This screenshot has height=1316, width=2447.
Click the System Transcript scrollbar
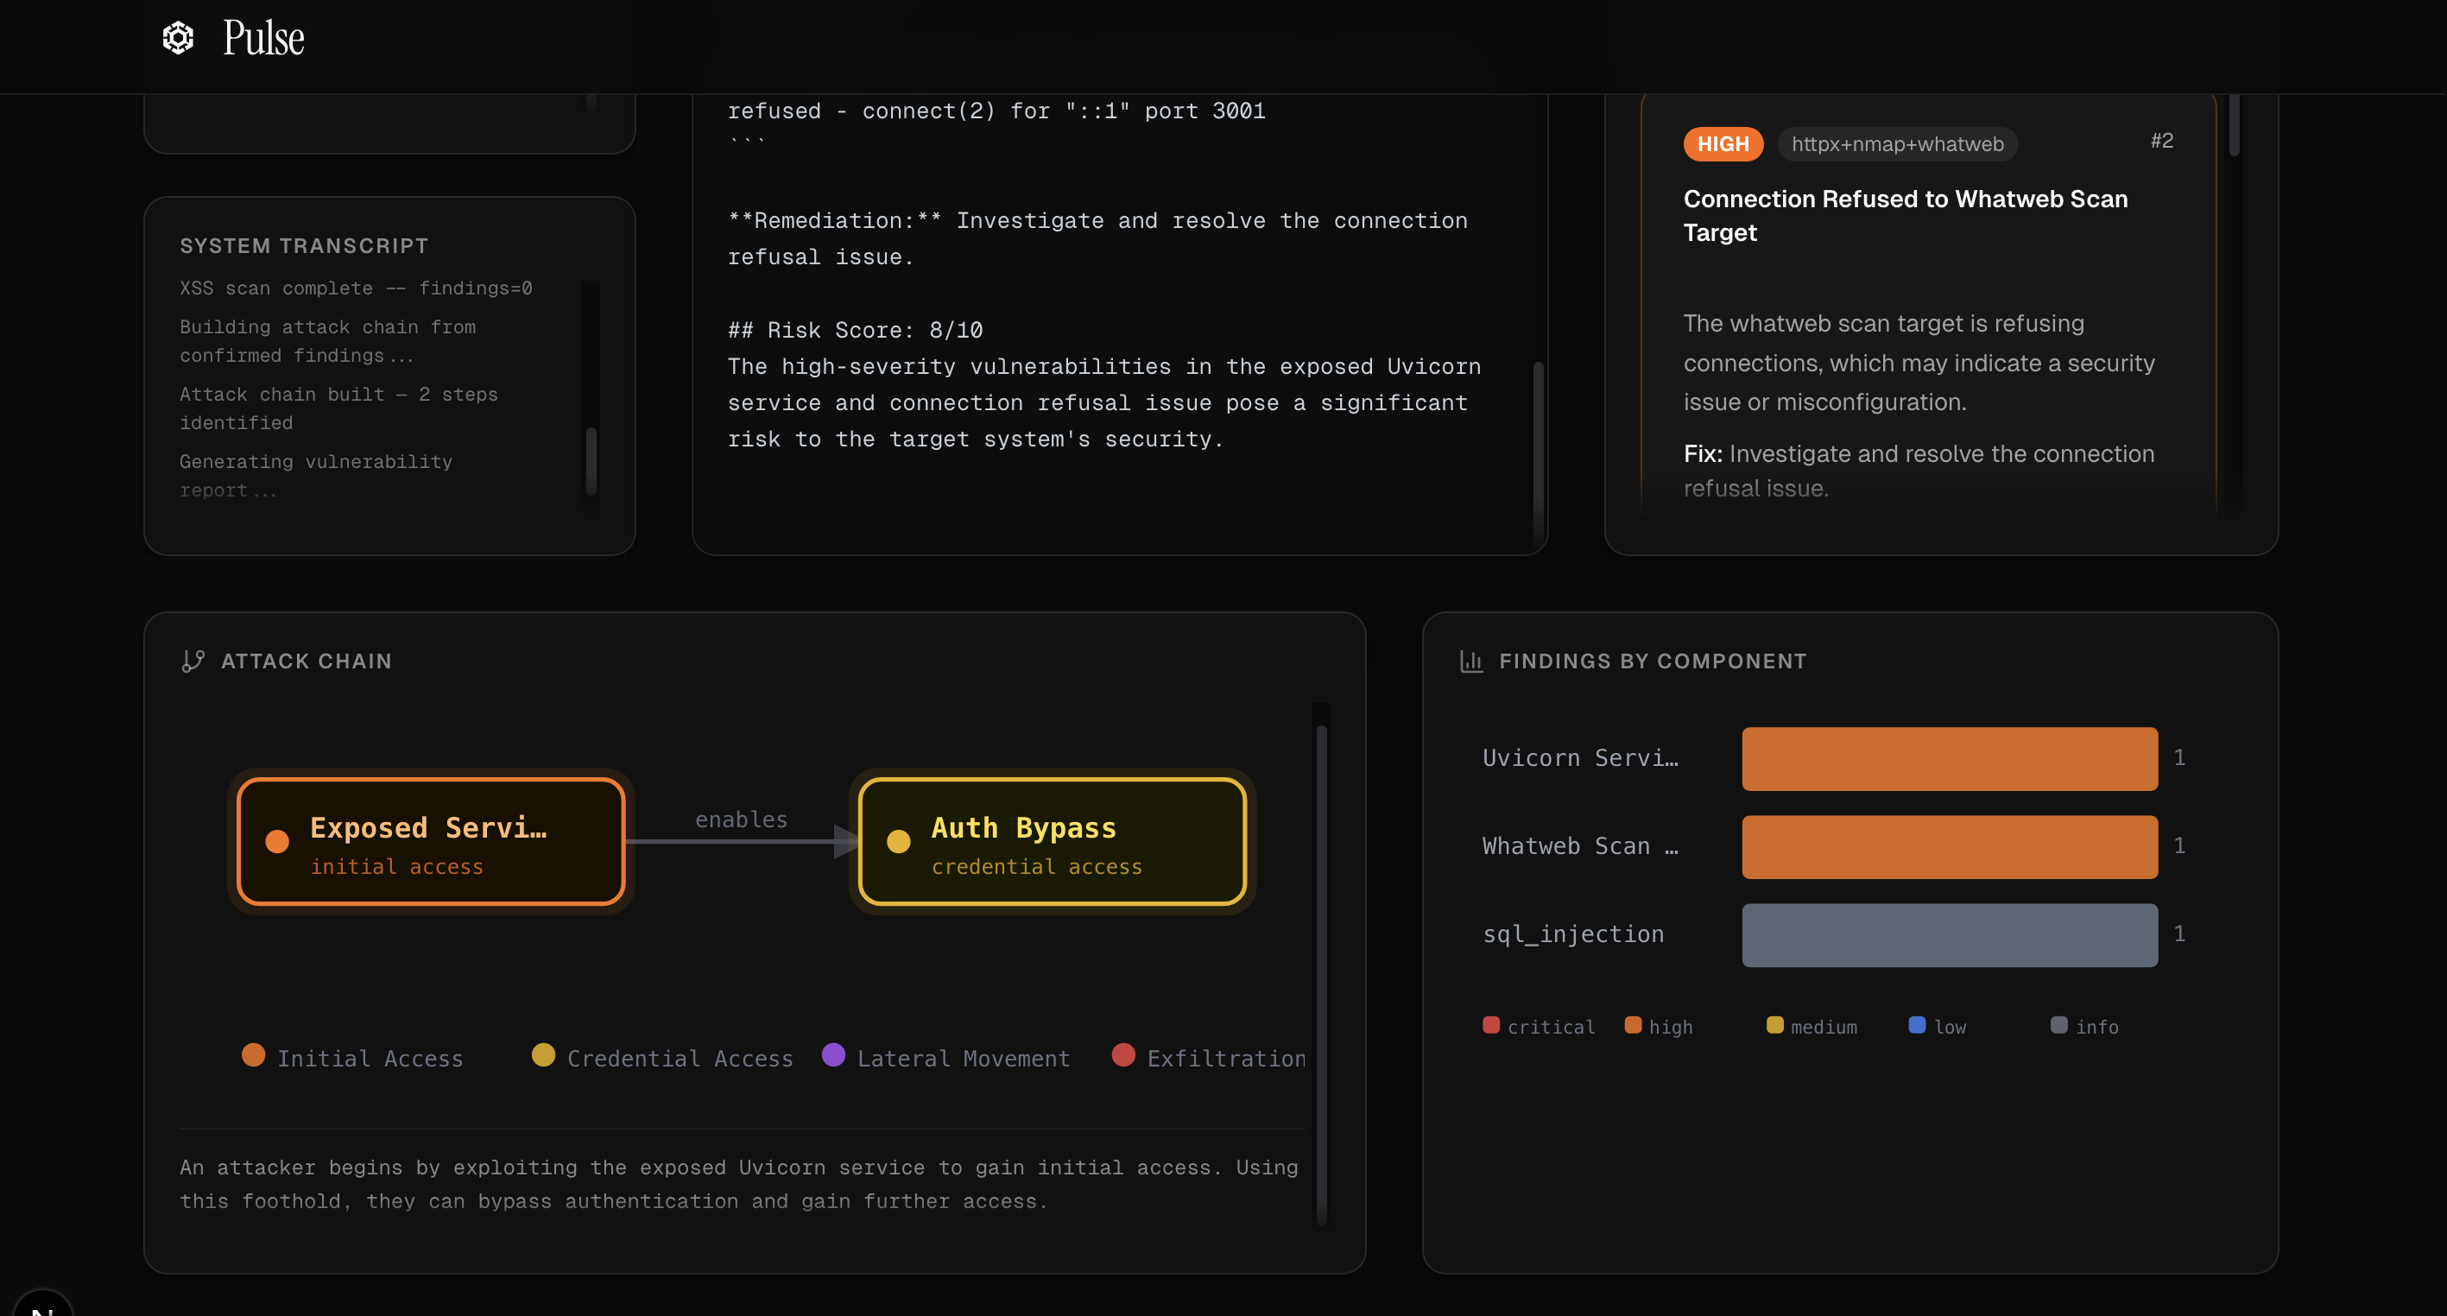point(591,460)
